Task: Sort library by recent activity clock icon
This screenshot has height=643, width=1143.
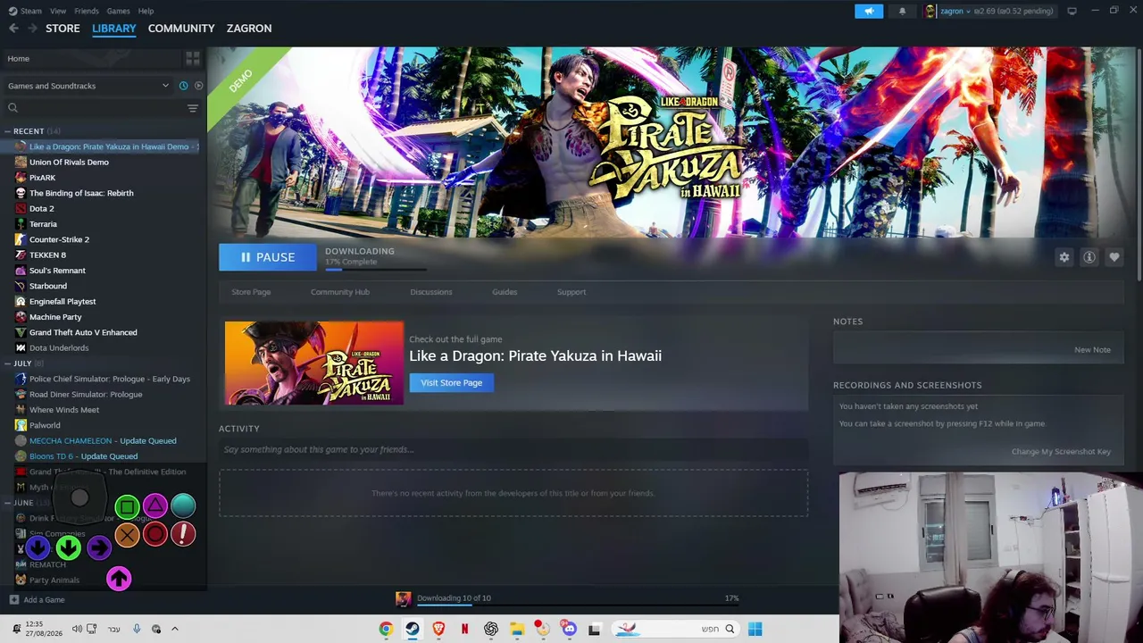Action: [183, 86]
